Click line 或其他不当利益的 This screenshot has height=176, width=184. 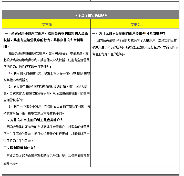[x=17, y=80]
